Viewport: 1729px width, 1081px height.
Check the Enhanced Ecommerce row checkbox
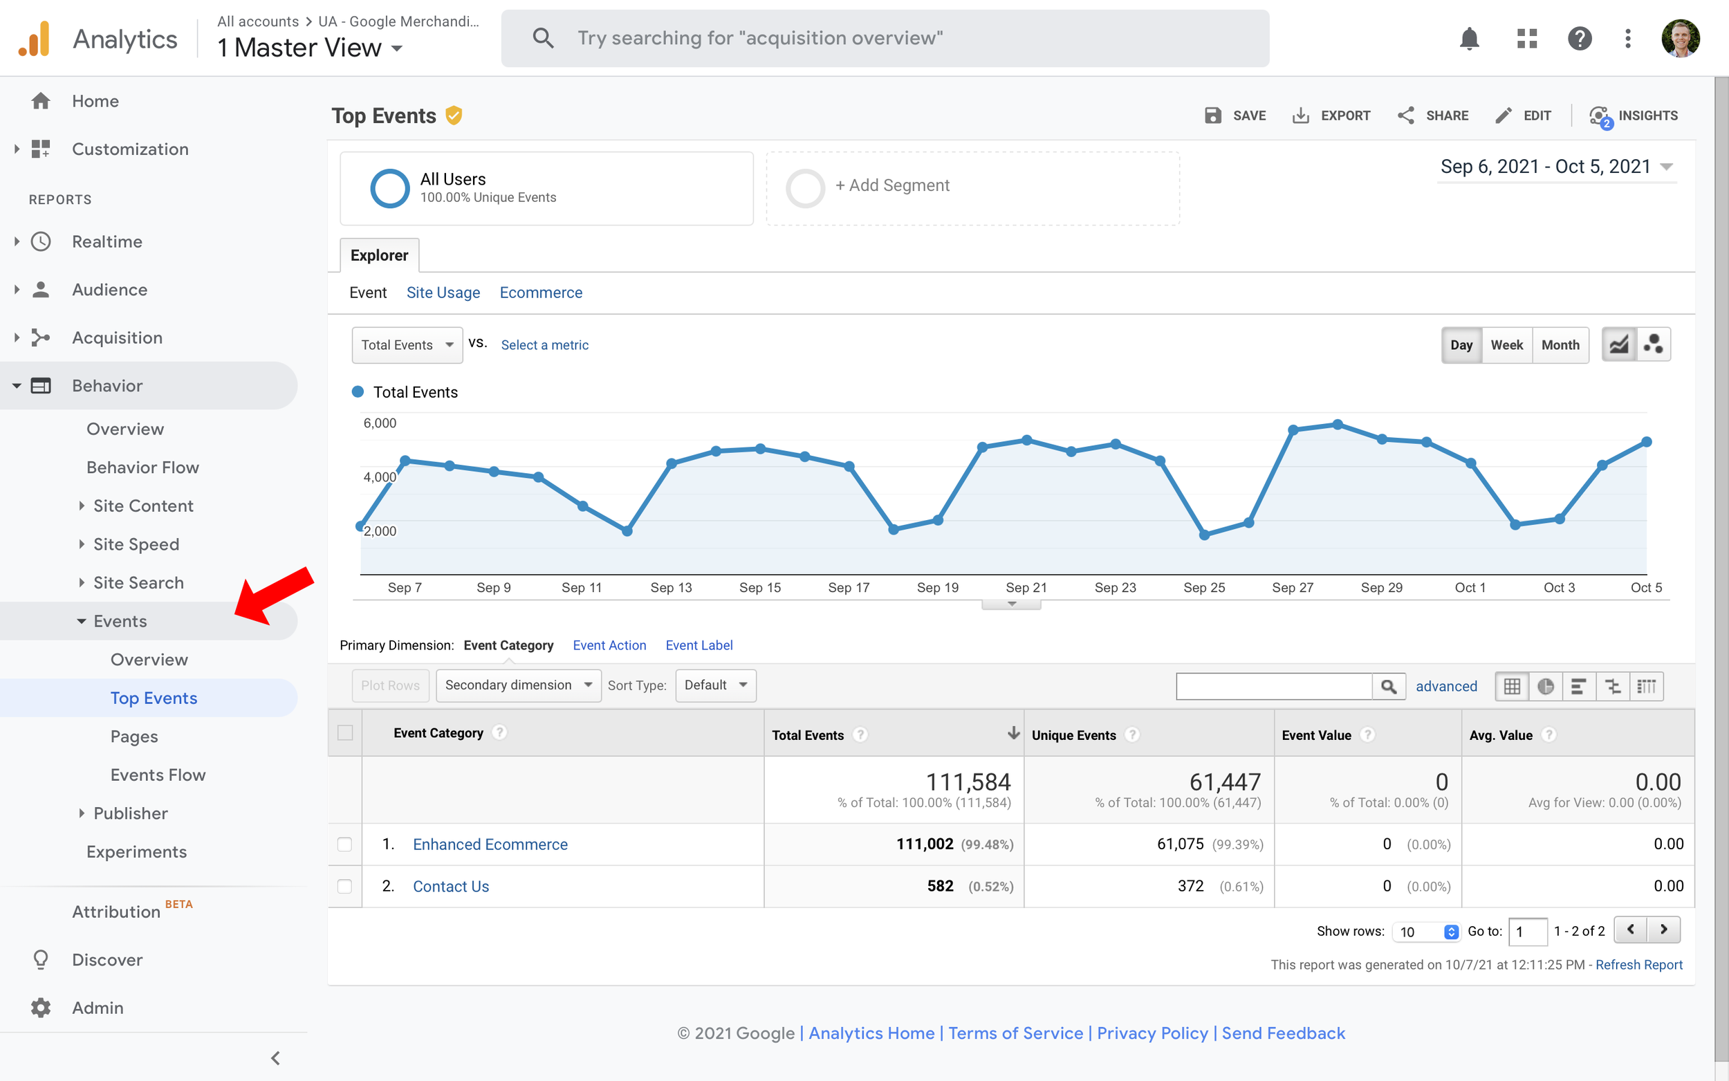(345, 844)
